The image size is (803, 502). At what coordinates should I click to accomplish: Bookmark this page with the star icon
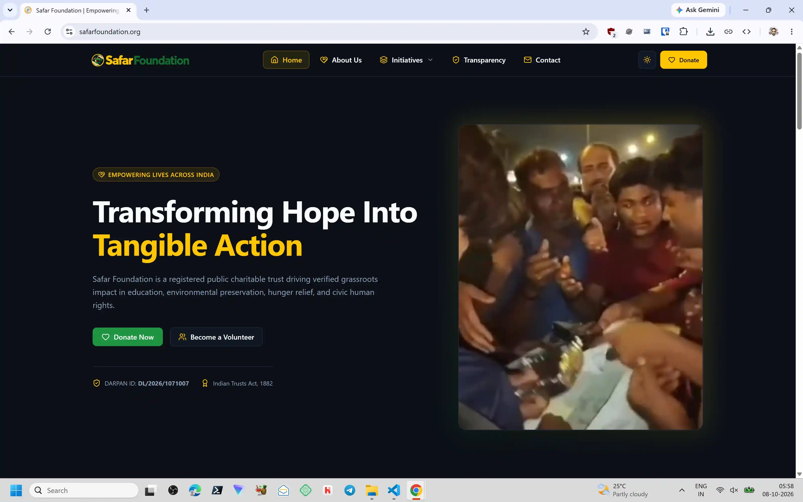(x=586, y=32)
